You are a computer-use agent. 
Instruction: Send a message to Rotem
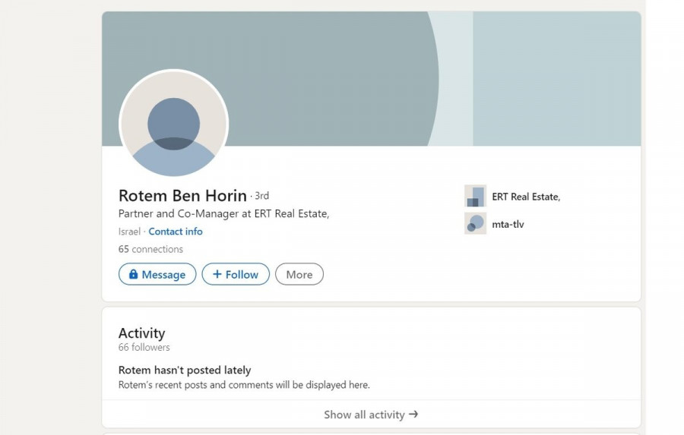[157, 274]
